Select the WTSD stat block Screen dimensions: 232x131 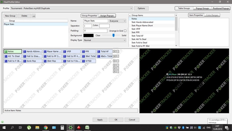tap(88, 61)
